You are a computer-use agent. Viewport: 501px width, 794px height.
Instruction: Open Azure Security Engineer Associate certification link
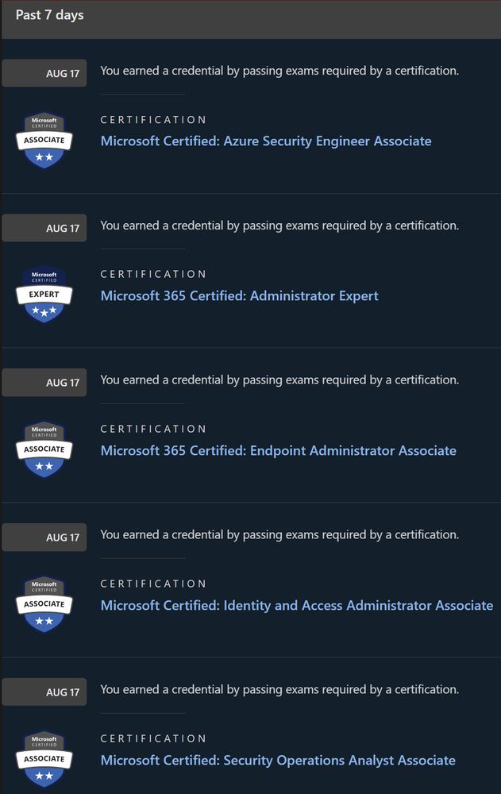(x=266, y=141)
